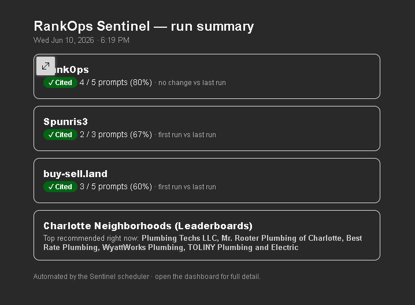This screenshot has height=305, width=415.
Task: Select the buy-sell.land heading
Action: tap(76, 174)
